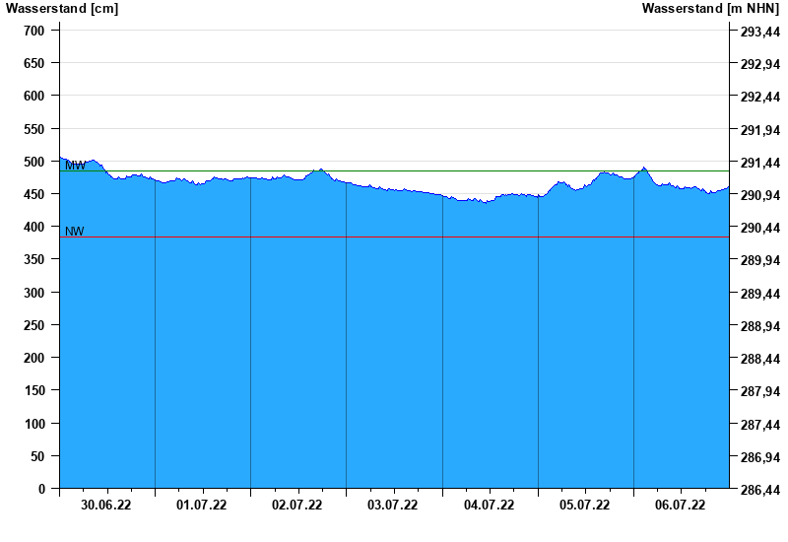The width and height of the screenshot is (788, 542).
Task: Click the date label '06.07.22'
Action: click(680, 505)
